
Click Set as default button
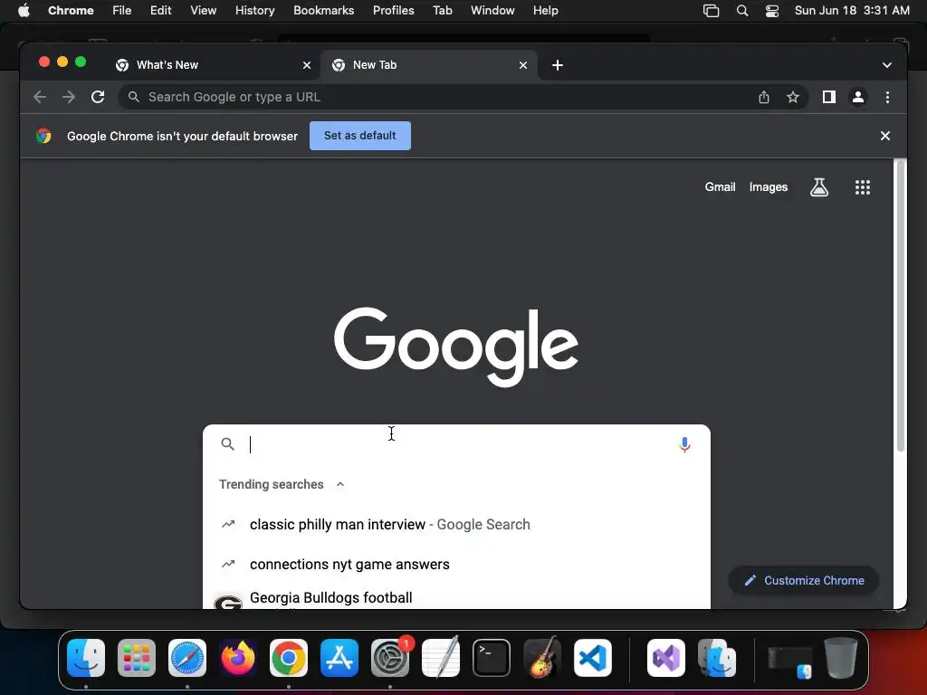pos(360,136)
